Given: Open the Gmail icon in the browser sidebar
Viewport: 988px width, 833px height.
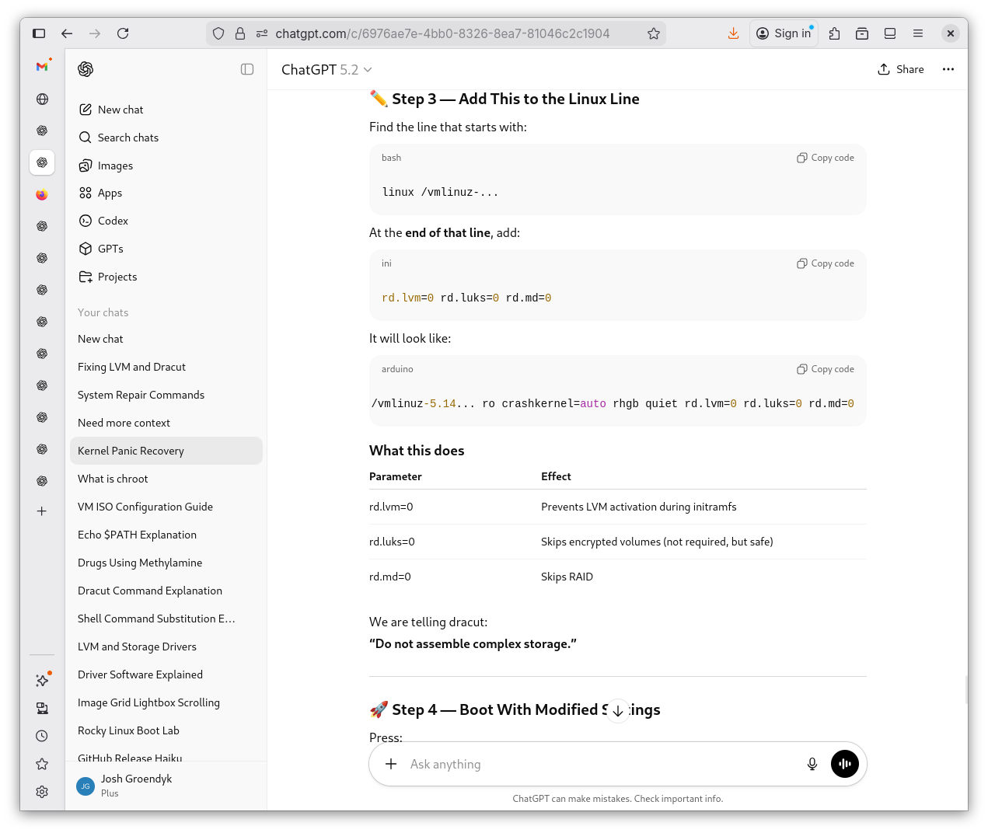Looking at the screenshot, I should pos(42,67).
